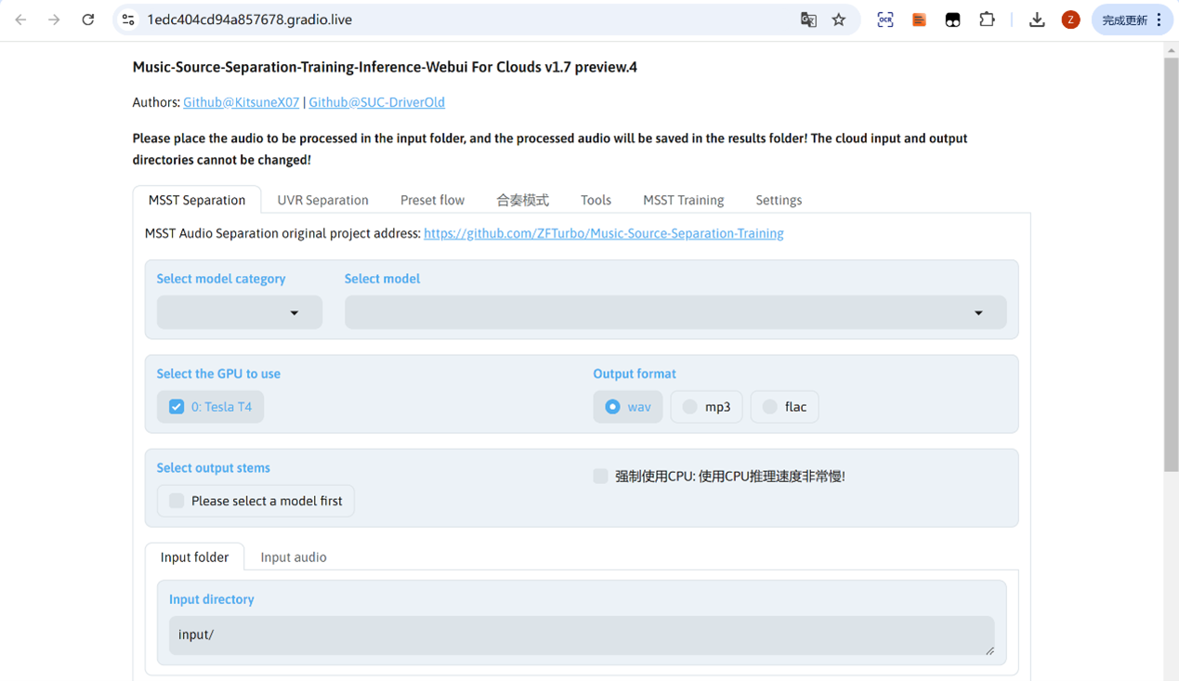Switch to the Input audio tab
This screenshot has width=1179, height=681.
click(294, 557)
